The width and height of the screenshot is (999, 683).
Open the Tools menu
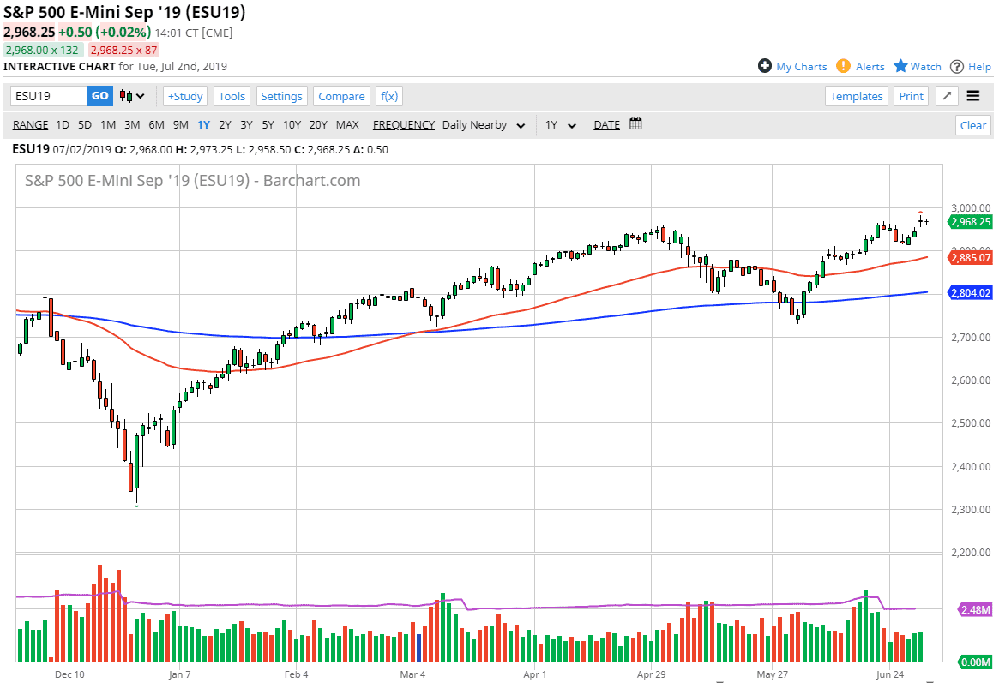click(232, 96)
